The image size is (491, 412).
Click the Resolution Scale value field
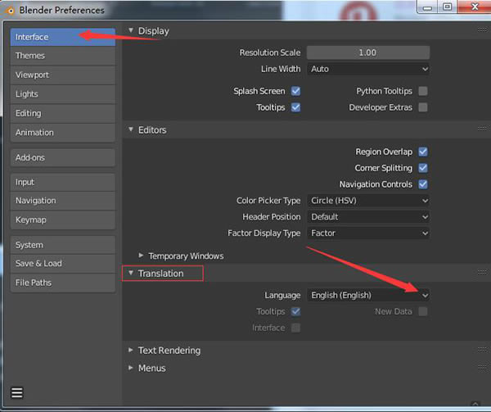(x=368, y=52)
